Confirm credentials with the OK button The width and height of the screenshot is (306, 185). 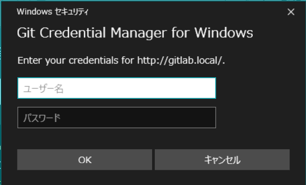point(85,160)
